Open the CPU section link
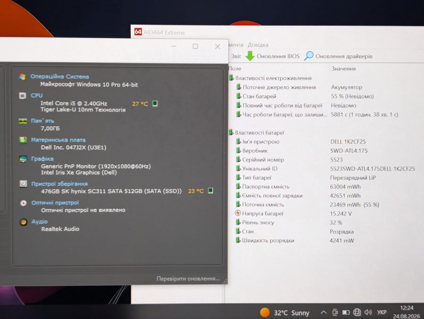 tap(36, 95)
